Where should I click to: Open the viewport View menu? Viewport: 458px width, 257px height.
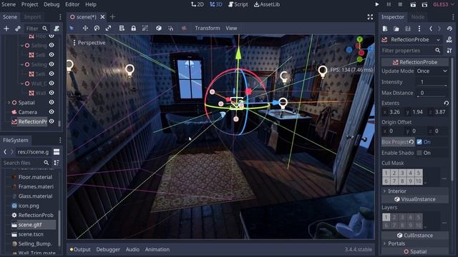231,29
